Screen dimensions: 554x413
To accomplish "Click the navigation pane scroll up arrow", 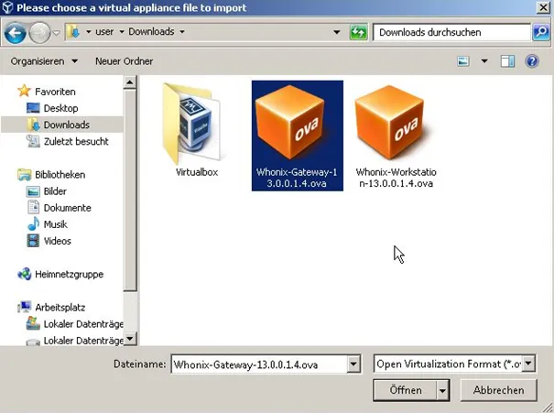I will (130, 82).
